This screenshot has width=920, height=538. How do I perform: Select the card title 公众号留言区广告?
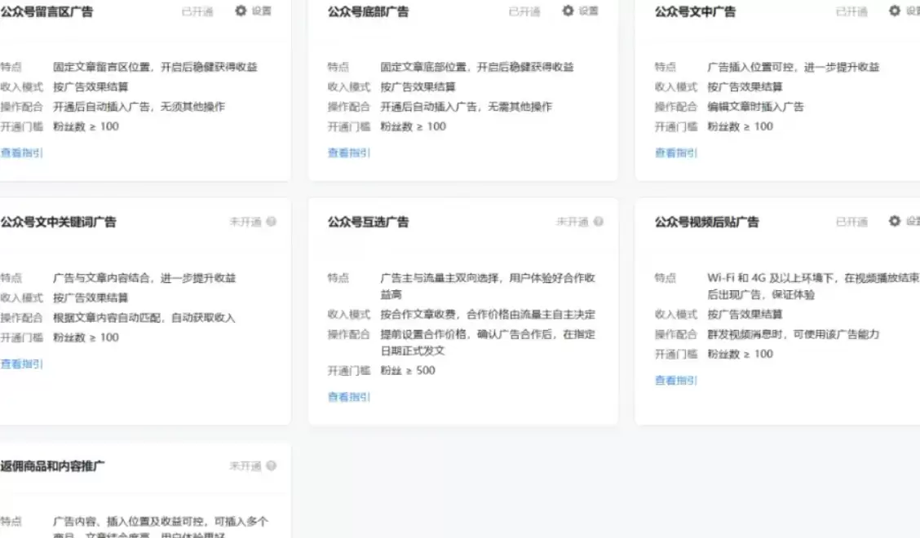click(x=46, y=11)
